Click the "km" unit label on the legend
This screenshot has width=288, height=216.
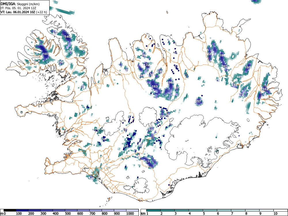tap(143, 214)
